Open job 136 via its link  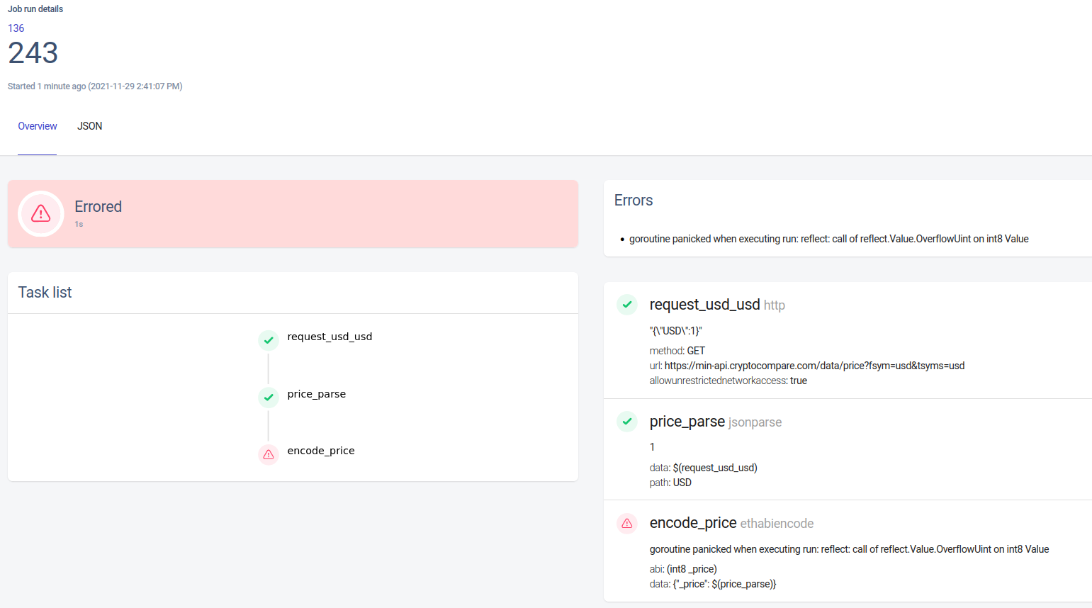[16, 28]
